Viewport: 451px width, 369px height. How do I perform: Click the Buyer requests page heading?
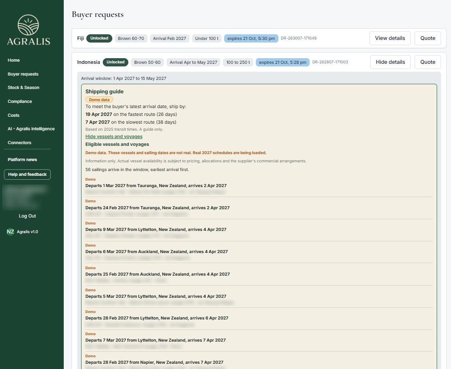click(x=98, y=14)
